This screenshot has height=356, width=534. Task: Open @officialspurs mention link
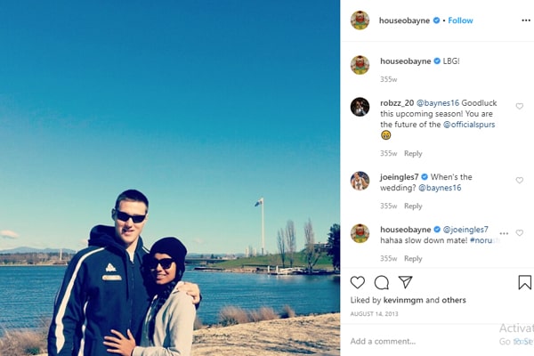469,125
